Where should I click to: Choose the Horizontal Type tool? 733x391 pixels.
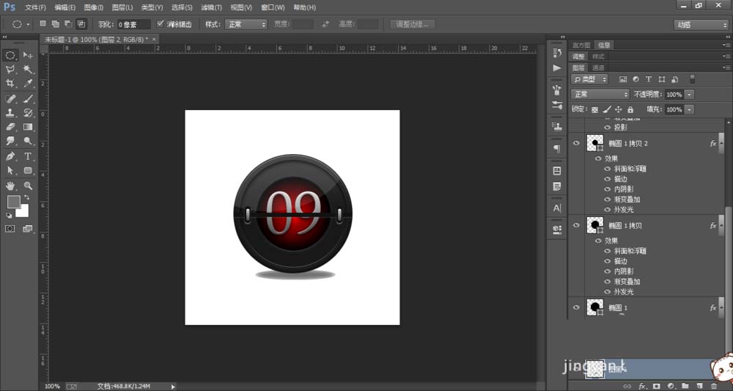pos(28,156)
